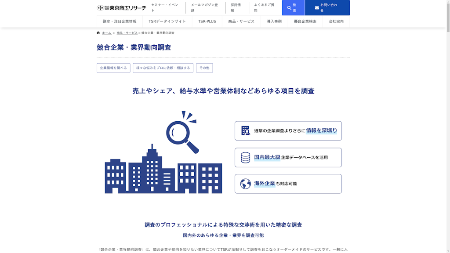Click the その他 tag button
The image size is (450, 253).
click(x=204, y=68)
